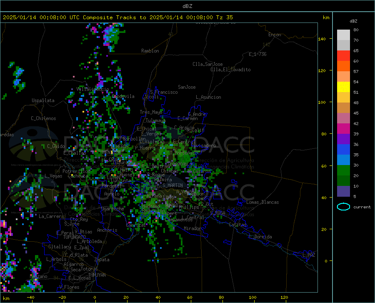Screen dimensions: 375x303
Task: Click the Capdevila place label
Action: (x=123, y=96)
